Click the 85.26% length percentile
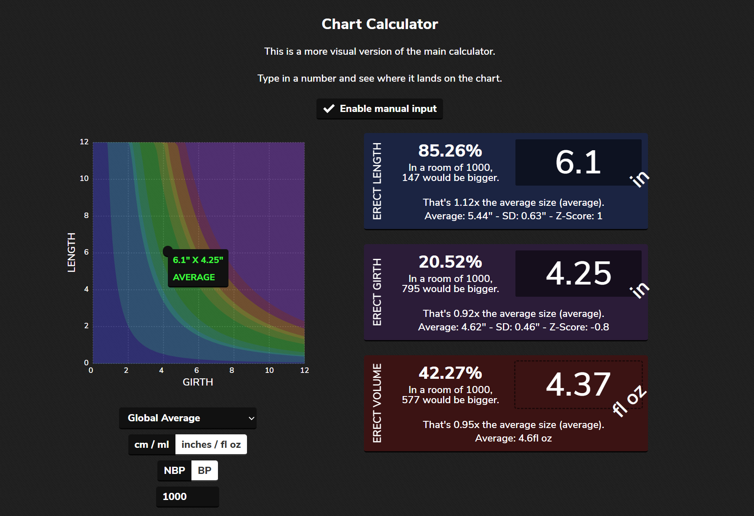 coord(450,151)
